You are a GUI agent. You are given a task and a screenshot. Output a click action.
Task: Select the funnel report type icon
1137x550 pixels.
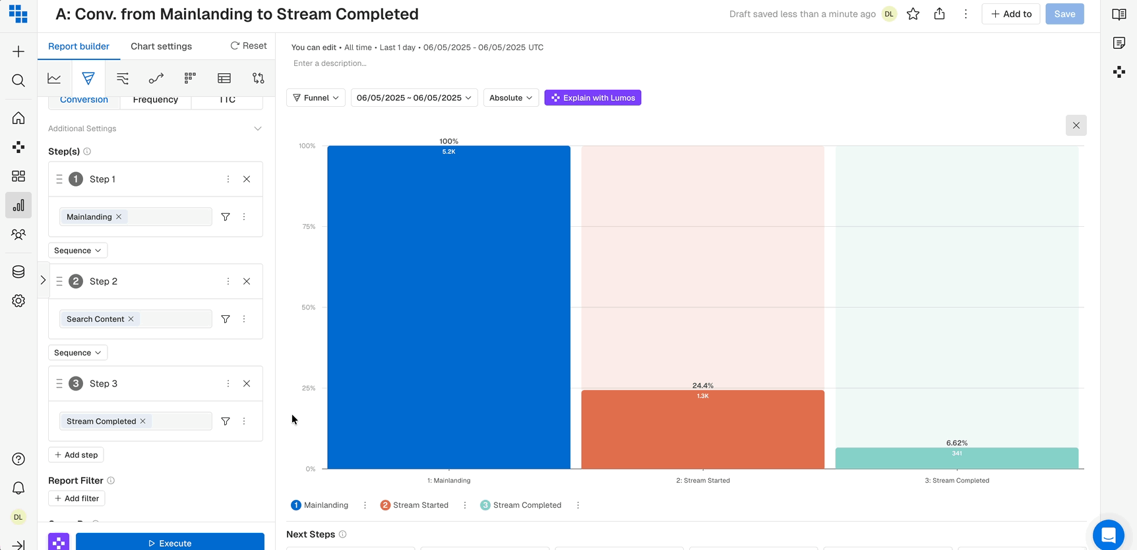pyautogui.click(x=88, y=78)
